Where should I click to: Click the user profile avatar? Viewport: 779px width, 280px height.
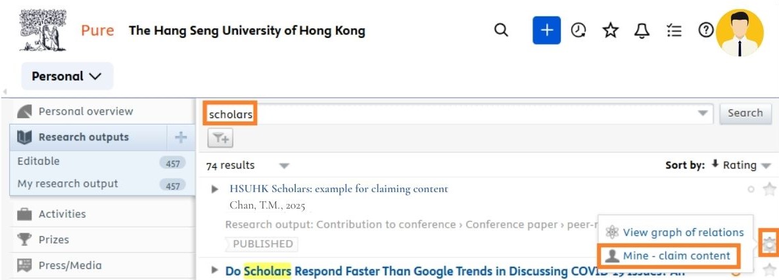coord(740,33)
